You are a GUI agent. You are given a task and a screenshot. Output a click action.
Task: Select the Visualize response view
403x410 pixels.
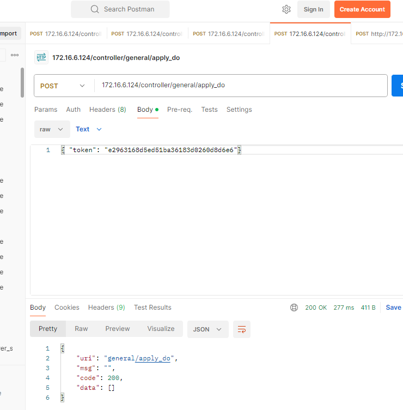[x=161, y=329]
